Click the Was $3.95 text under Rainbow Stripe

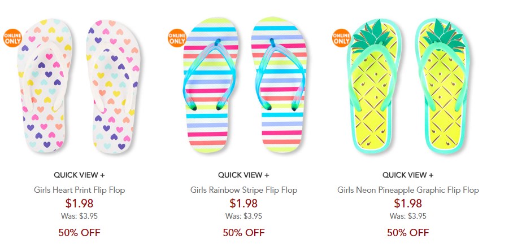(244, 216)
